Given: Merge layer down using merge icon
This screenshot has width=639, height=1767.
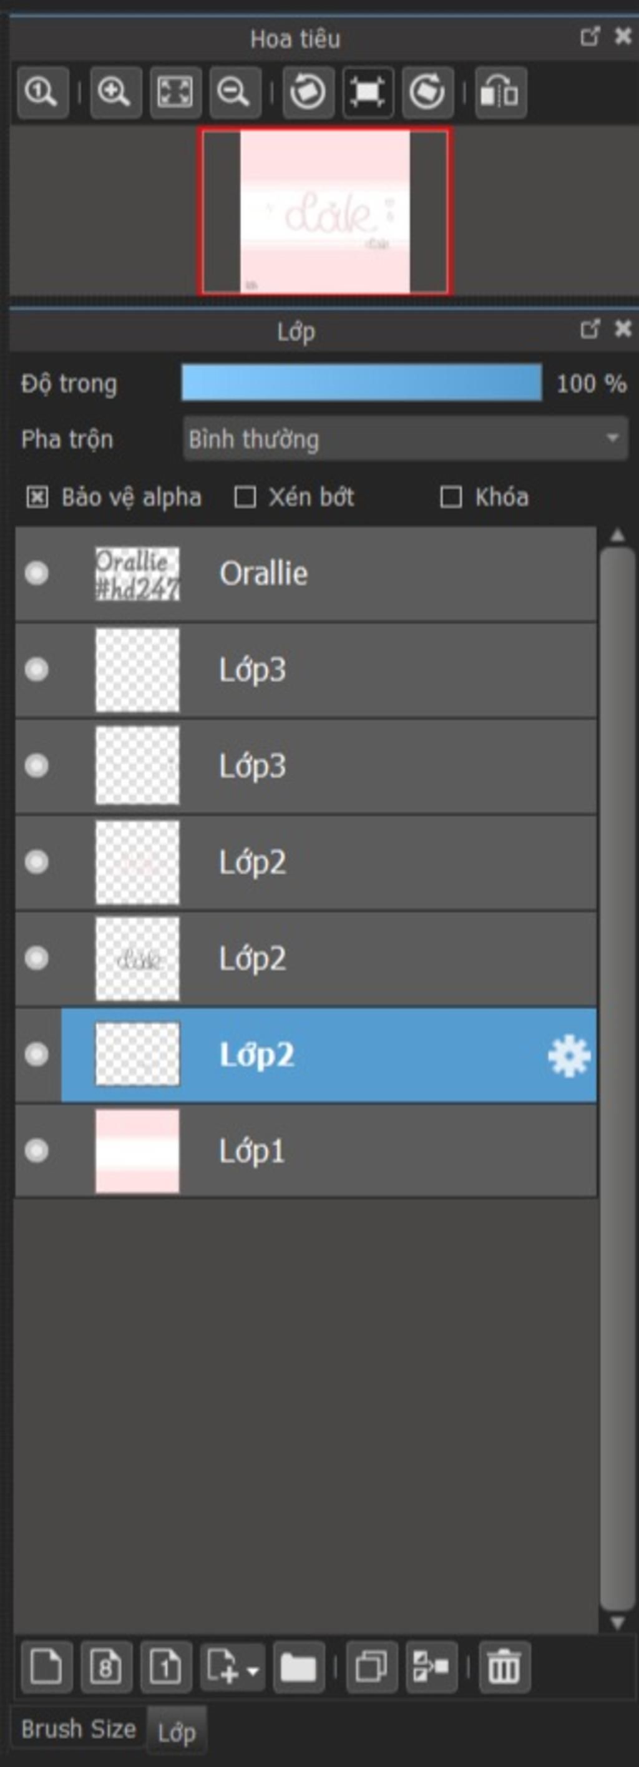Looking at the screenshot, I should pos(431,1666).
